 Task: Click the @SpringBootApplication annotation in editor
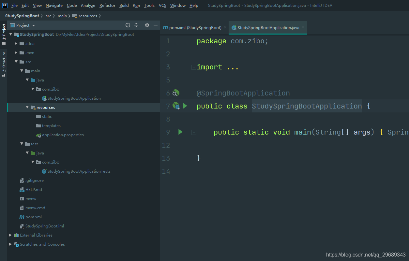click(x=243, y=93)
